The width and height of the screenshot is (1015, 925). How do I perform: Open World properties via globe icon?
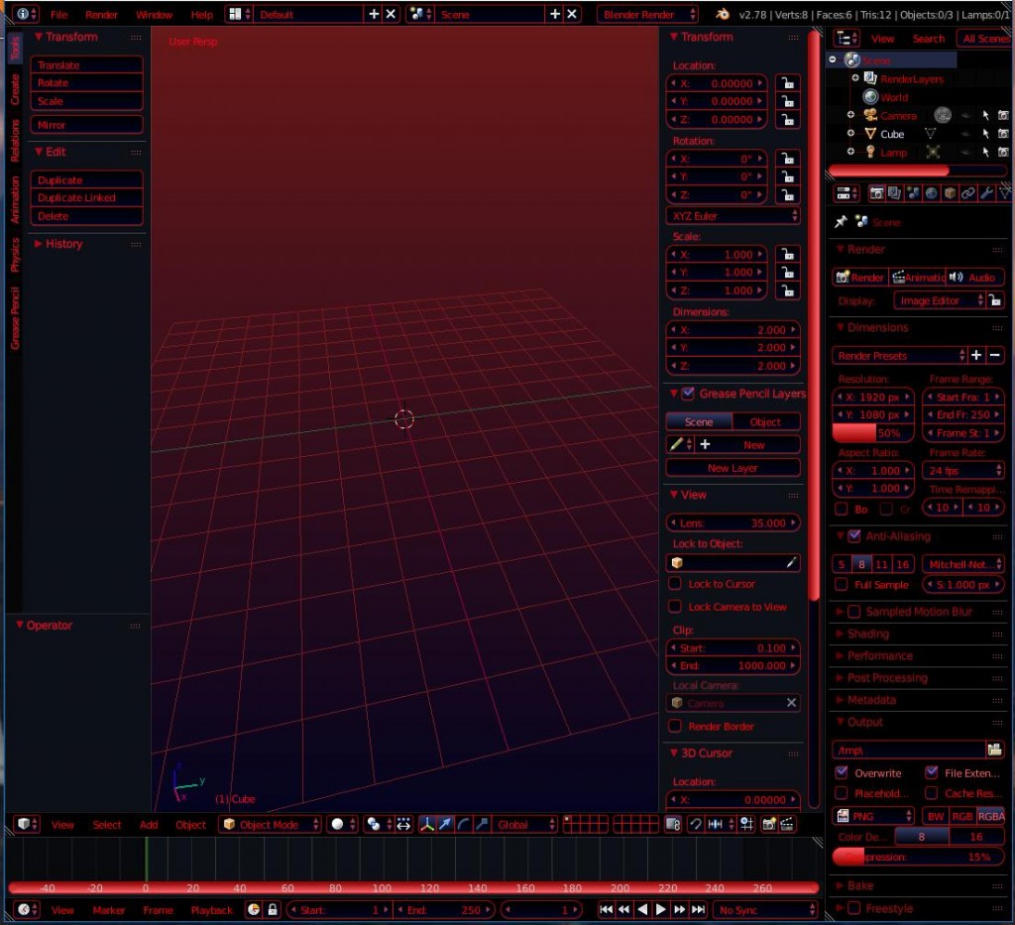[x=932, y=193]
